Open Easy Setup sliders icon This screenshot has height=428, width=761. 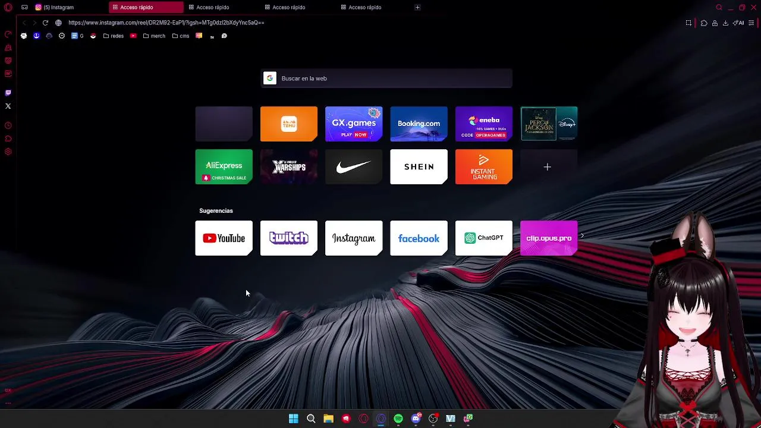[x=751, y=23]
